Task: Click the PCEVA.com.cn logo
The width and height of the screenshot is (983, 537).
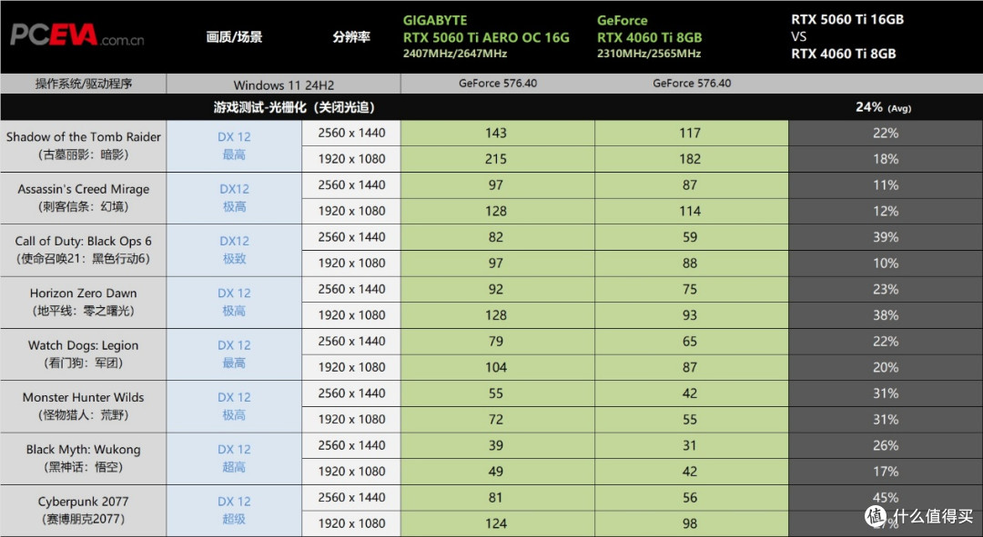Action: click(77, 35)
